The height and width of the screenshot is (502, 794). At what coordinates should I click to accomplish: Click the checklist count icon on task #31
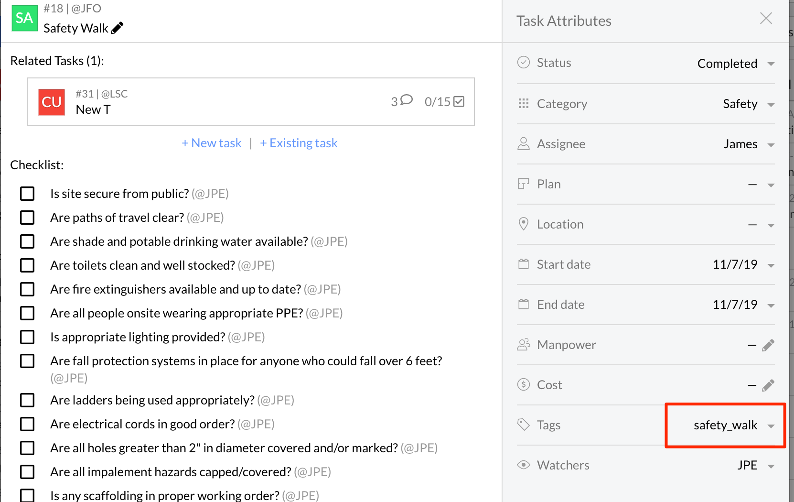pyautogui.click(x=459, y=102)
